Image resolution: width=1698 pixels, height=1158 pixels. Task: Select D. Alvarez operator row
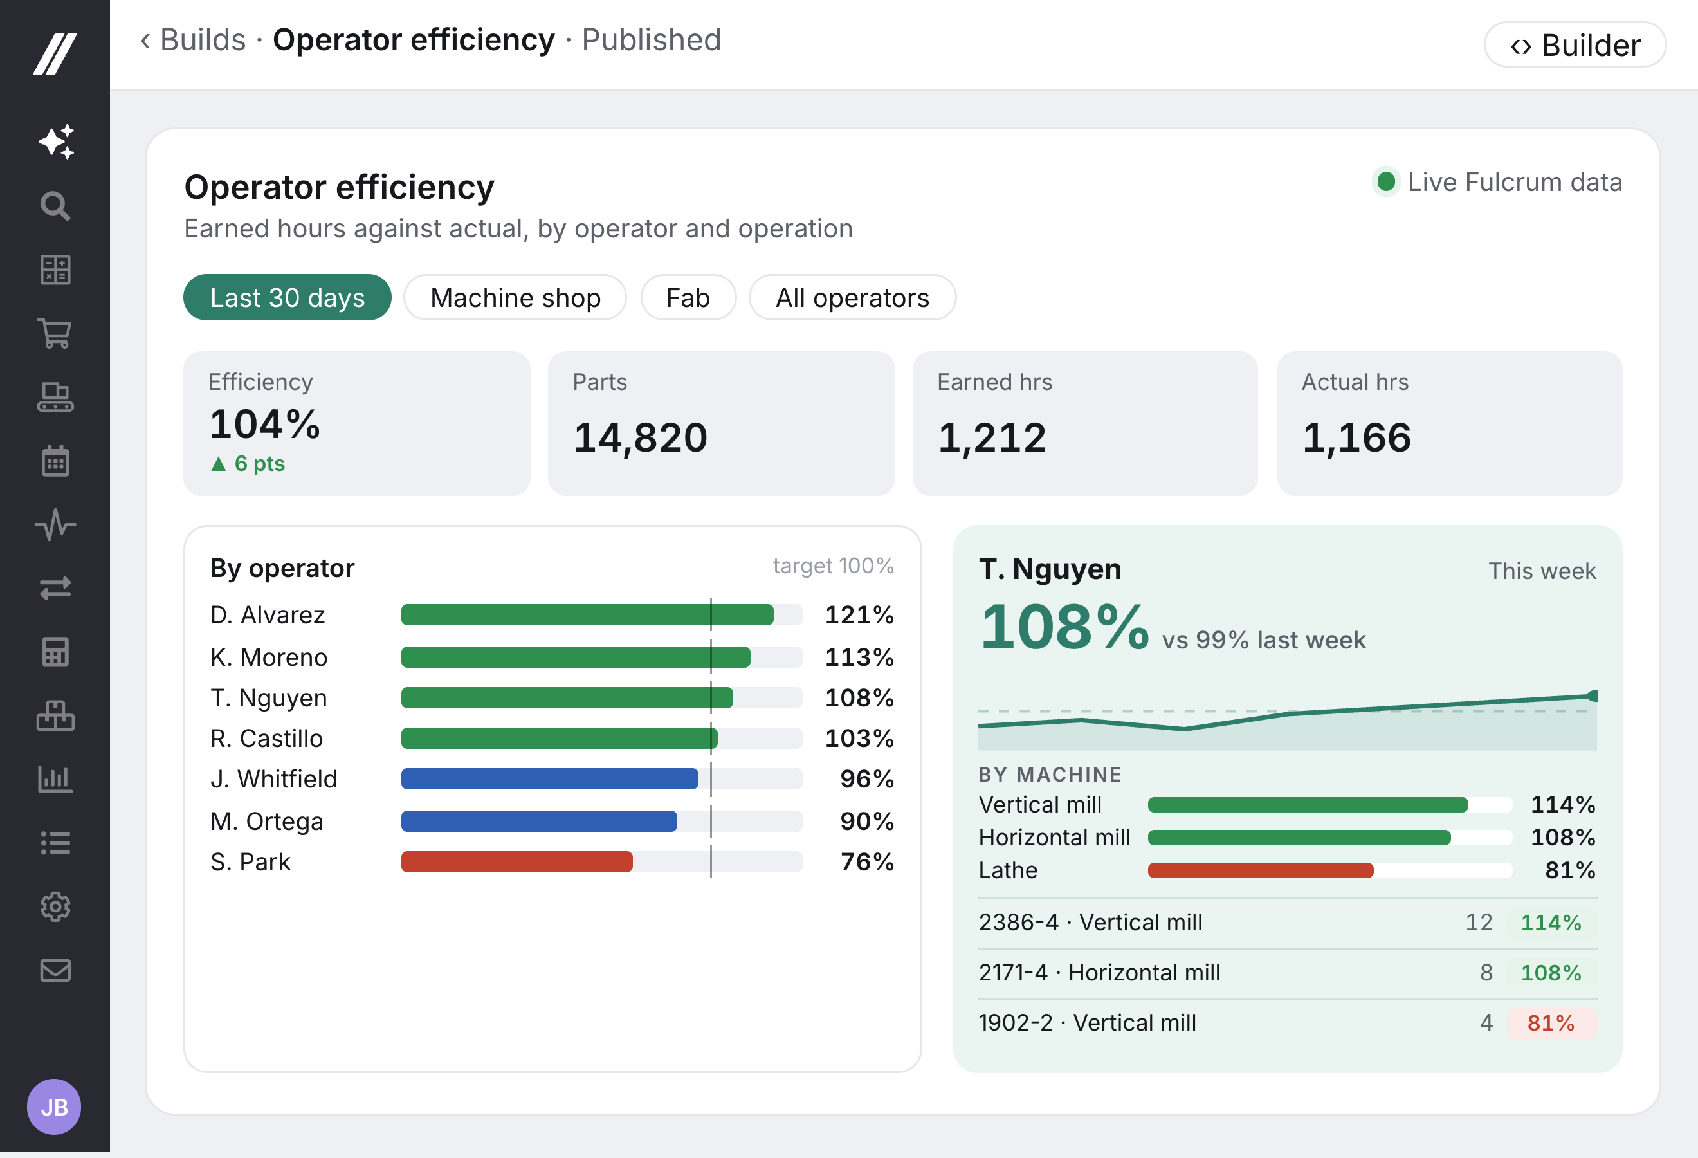point(552,614)
